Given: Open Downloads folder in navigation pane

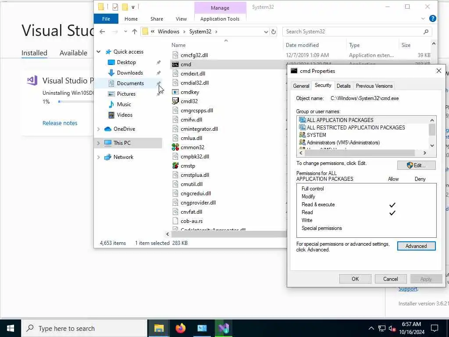Looking at the screenshot, I should (130, 73).
